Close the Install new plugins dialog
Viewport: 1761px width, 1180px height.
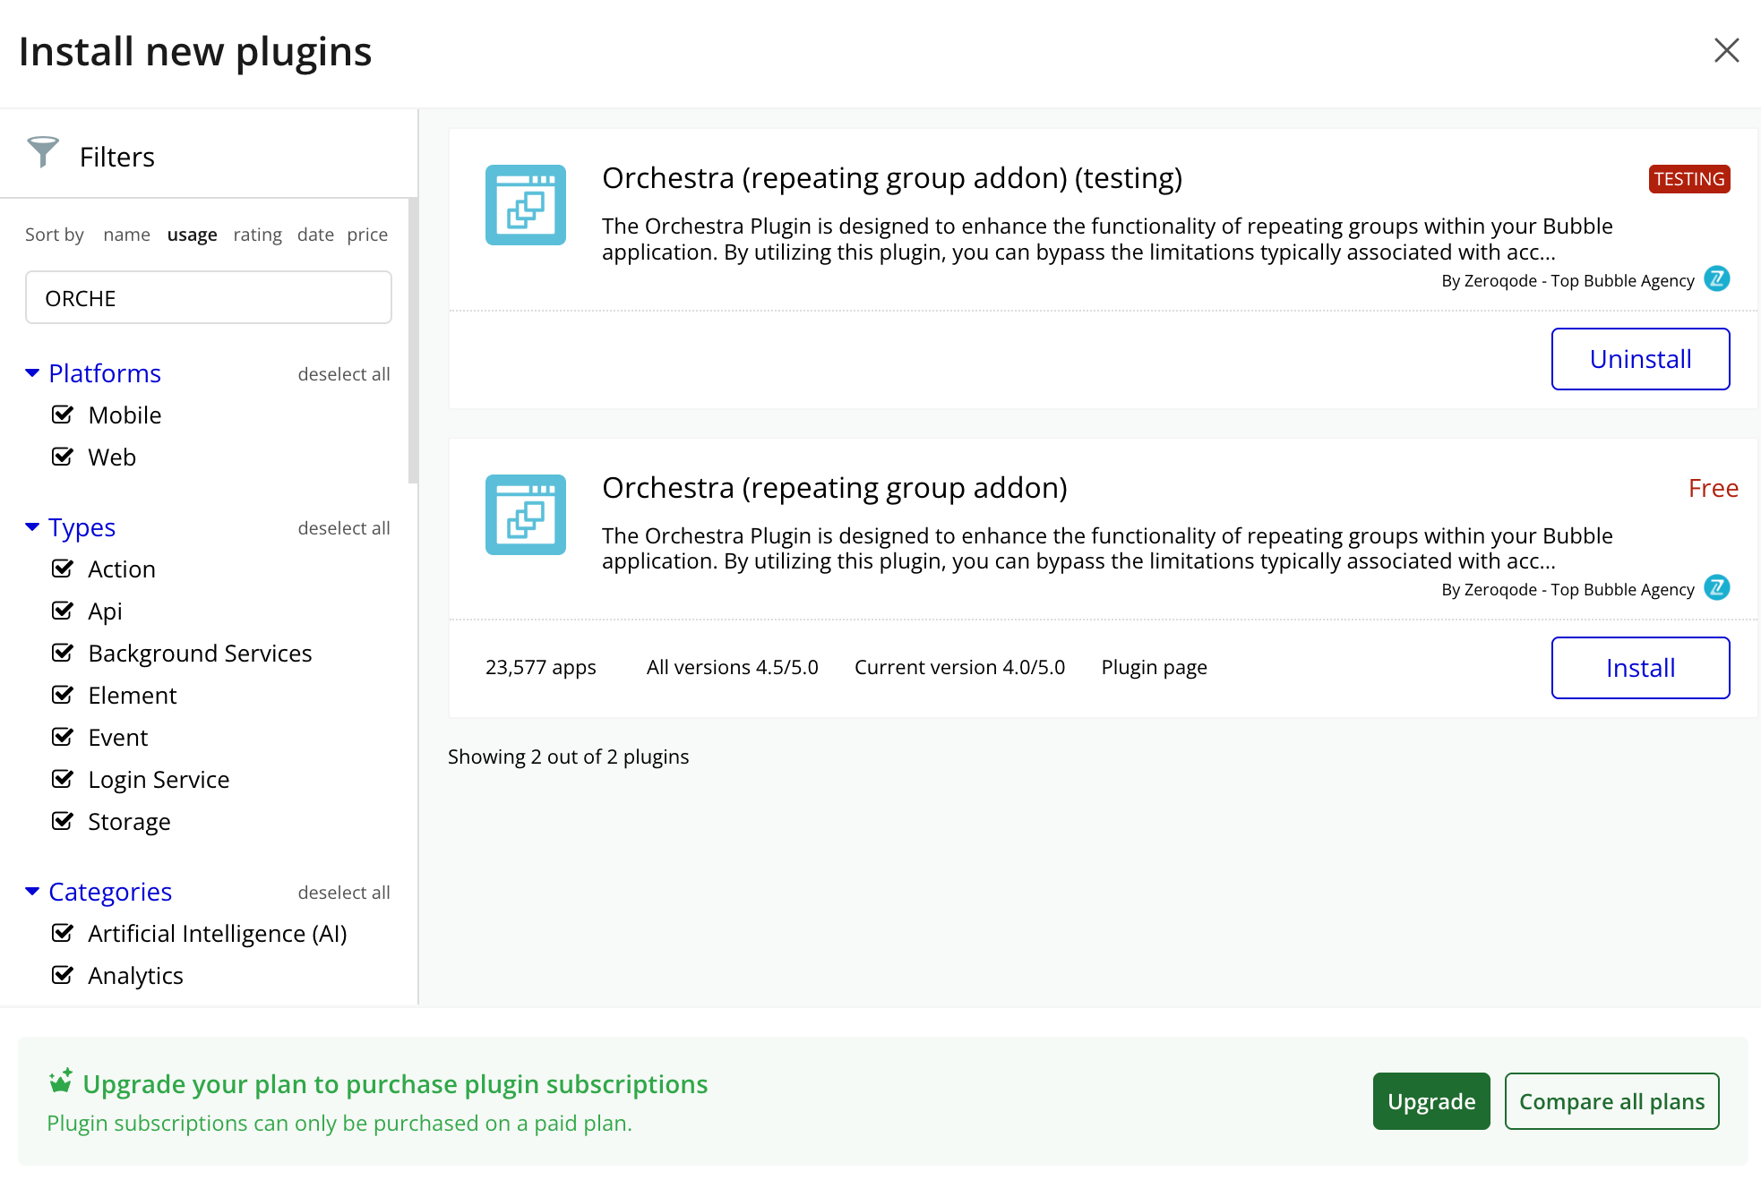tap(1726, 50)
